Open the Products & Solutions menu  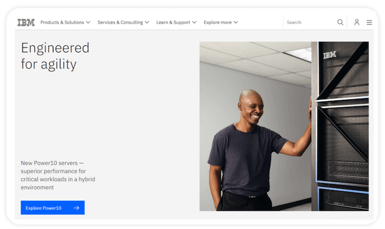(x=65, y=22)
